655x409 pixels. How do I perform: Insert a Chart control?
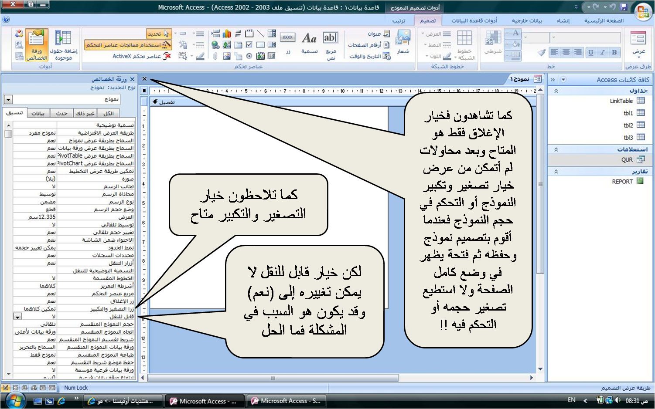click(226, 34)
